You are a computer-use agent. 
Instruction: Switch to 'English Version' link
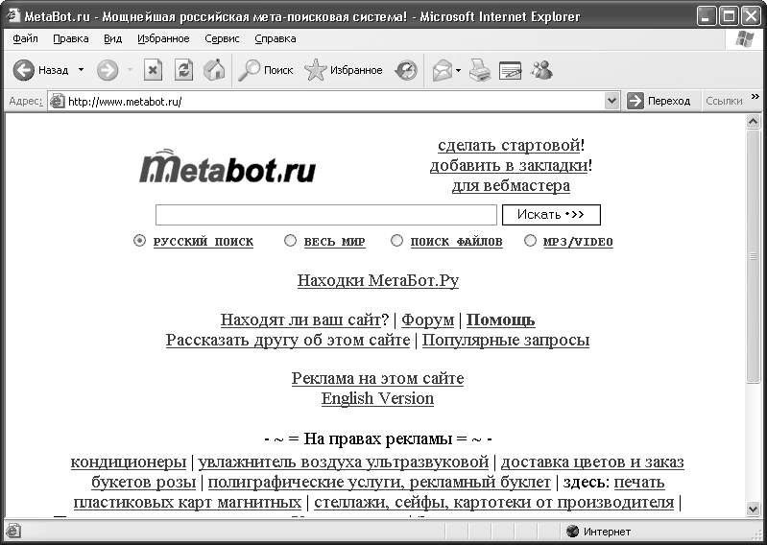[377, 398]
